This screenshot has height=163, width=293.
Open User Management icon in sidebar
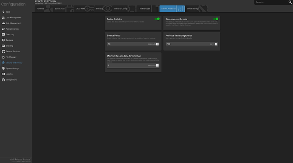(3, 17)
